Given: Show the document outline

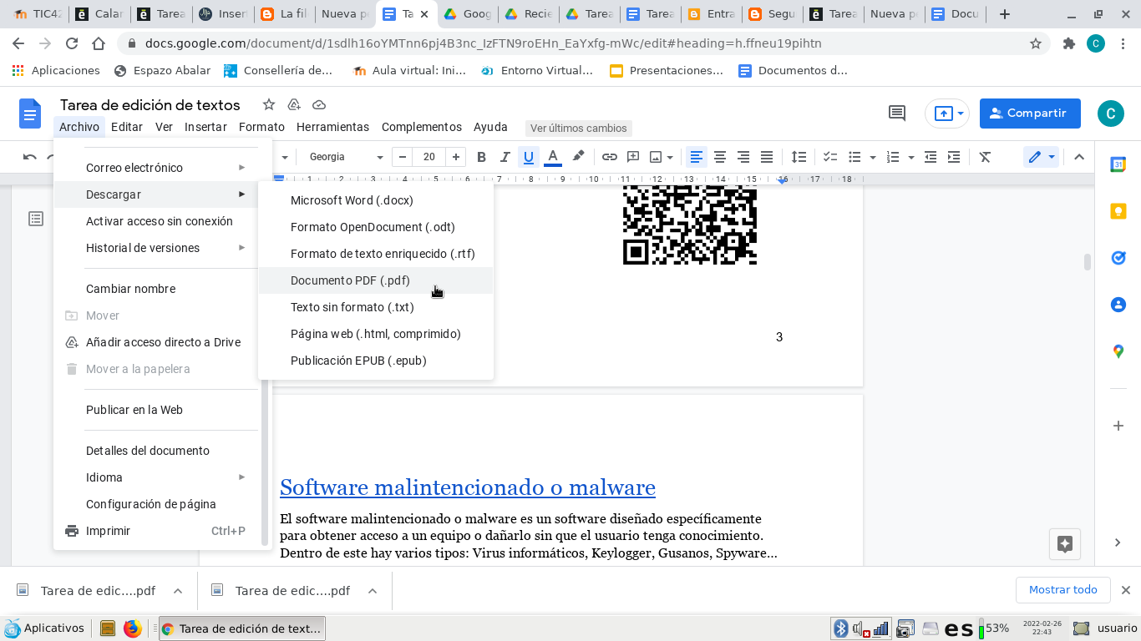Looking at the screenshot, I should pyautogui.click(x=36, y=219).
